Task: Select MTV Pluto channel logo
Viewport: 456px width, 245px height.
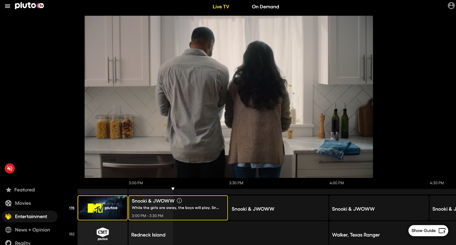Action: pyautogui.click(x=103, y=208)
